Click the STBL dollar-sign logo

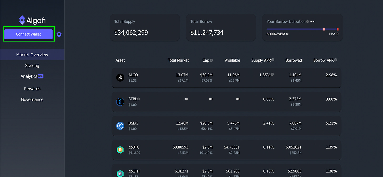tap(120, 102)
